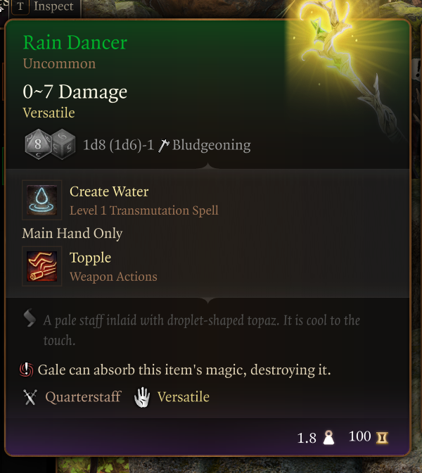Screen dimensions: 422x473
Task: Click the Create Water spell name
Action: pos(109,191)
